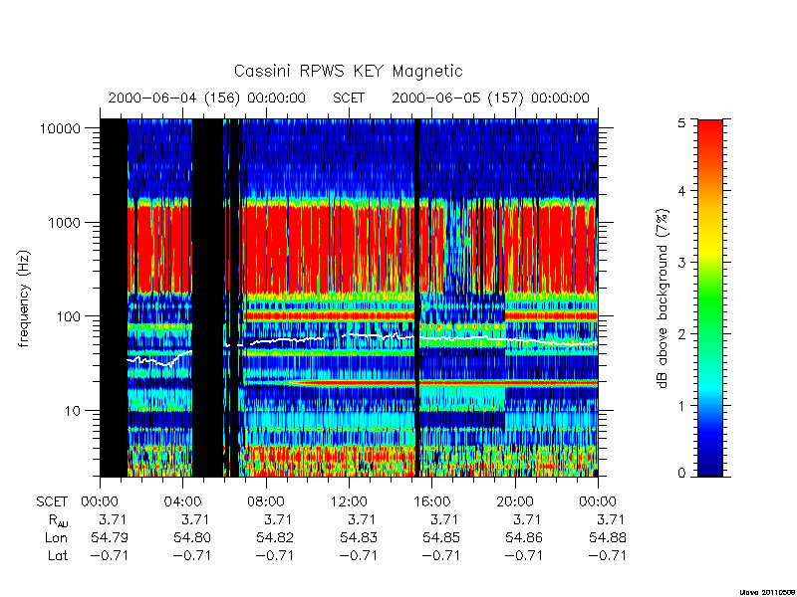This screenshot has height=597, width=797.
Task: Click the 04:00 time axis label
Action: 183,501
